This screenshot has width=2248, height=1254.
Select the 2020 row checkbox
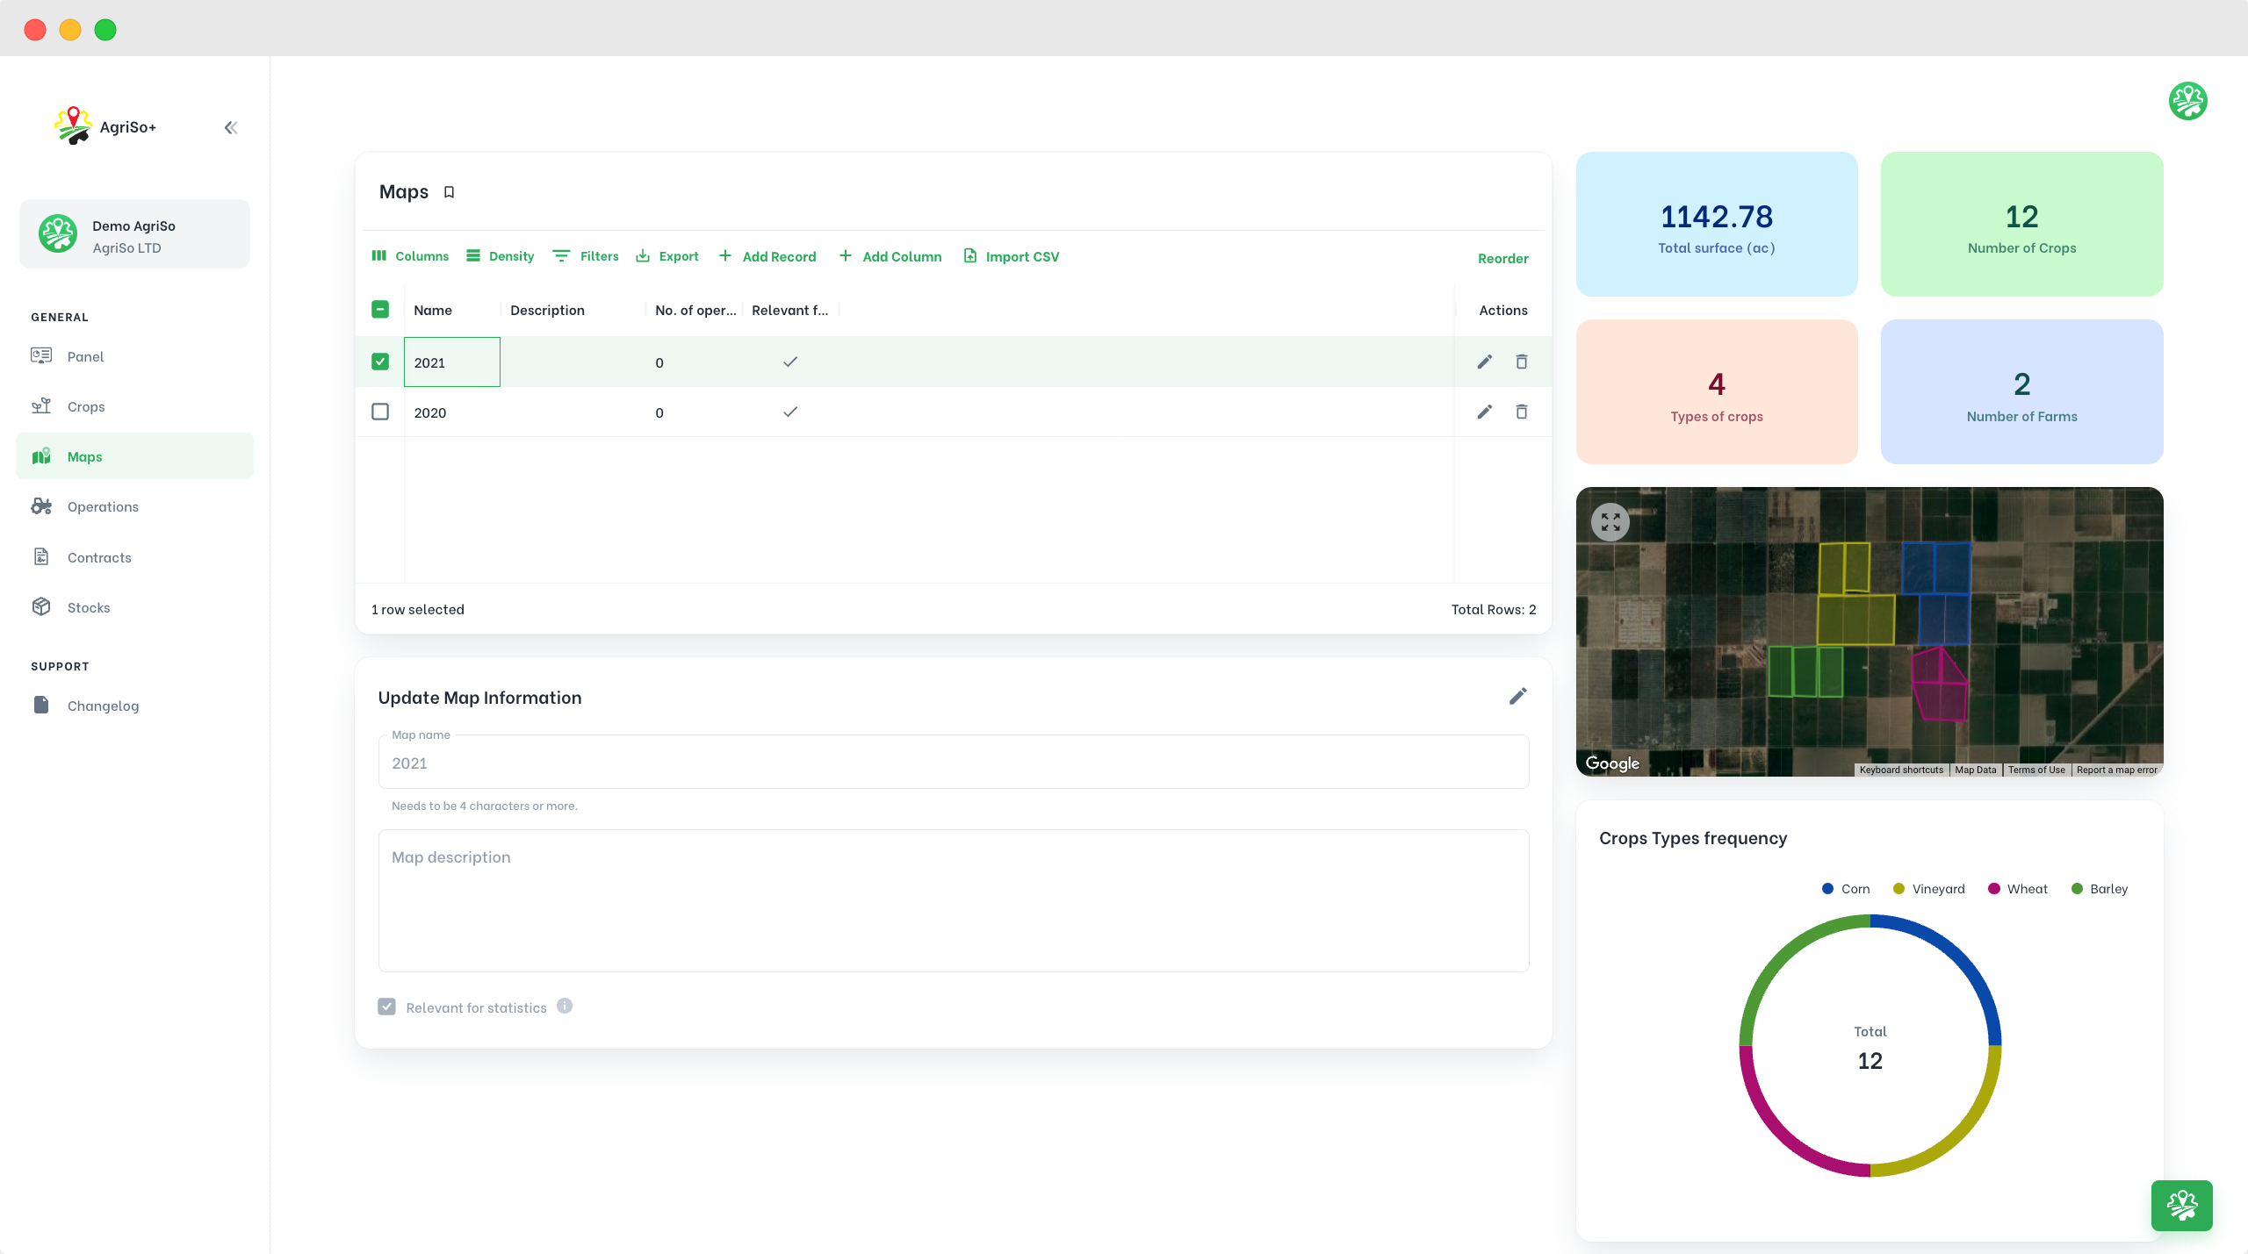(x=380, y=412)
